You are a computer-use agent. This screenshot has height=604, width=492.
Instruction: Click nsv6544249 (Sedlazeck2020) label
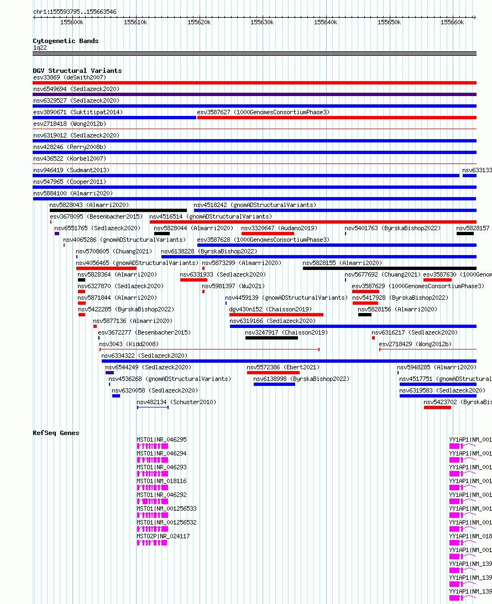pos(149,367)
